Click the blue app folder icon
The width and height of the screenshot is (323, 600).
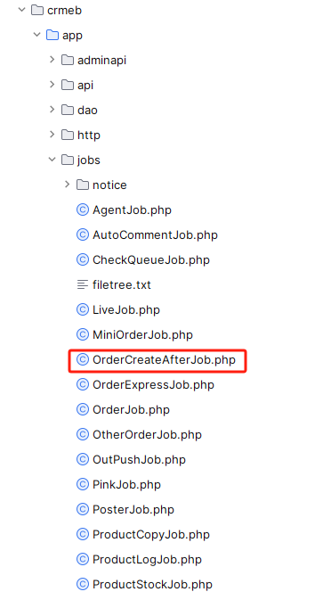click(52, 35)
